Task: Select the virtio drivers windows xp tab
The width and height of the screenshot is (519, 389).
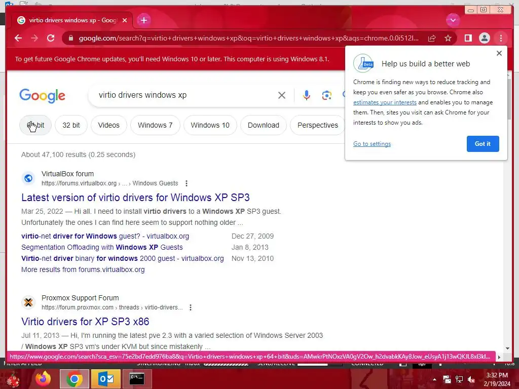Action: 72,20
